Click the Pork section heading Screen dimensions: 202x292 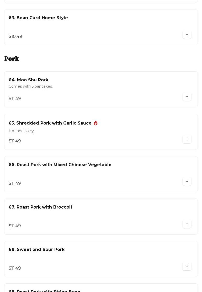[x=12, y=59]
